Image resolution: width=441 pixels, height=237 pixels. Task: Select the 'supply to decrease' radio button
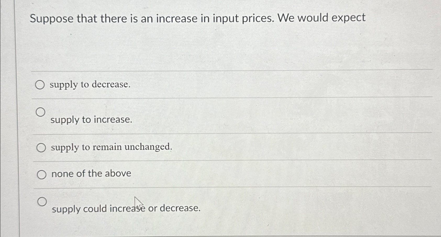click(41, 85)
